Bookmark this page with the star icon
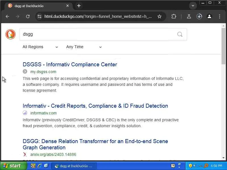Image resolution: width=227 pixels, height=170 pixels. 159,16
